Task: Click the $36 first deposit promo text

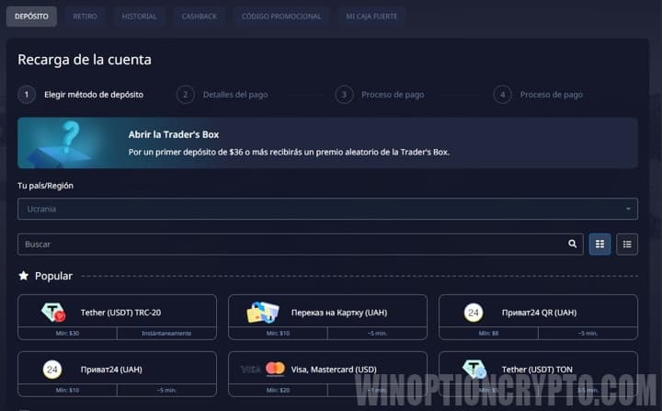Action: (289, 152)
